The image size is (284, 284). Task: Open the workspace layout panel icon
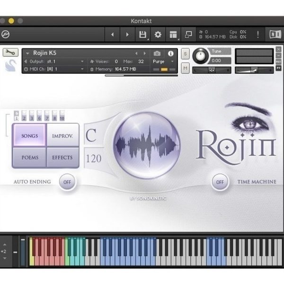(173, 35)
